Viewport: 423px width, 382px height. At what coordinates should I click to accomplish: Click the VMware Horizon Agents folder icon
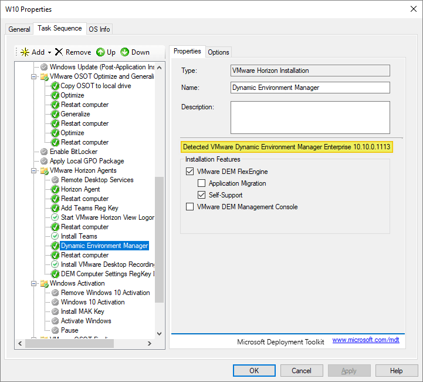point(44,170)
